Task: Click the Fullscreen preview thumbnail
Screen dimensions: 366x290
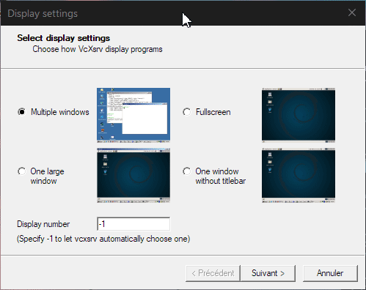Action: coord(299,115)
